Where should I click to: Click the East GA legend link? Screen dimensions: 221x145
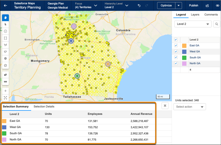194,45
